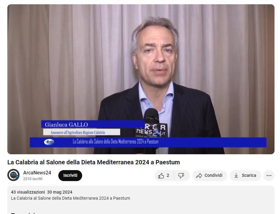The height and width of the screenshot is (214, 280).
Task: Click the Gianluca GALLO name banner in the video
Action: 93,124
